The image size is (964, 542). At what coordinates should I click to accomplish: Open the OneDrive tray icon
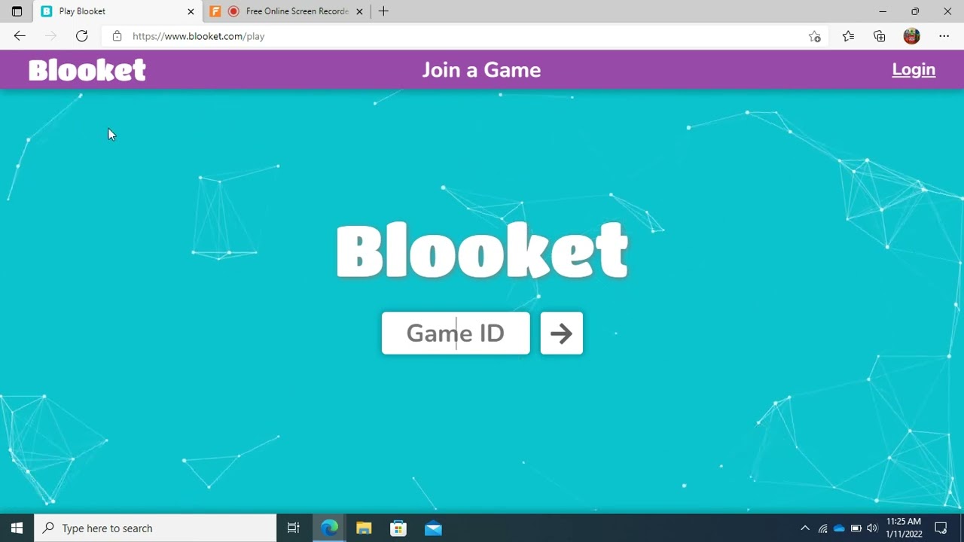[x=839, y=528]
